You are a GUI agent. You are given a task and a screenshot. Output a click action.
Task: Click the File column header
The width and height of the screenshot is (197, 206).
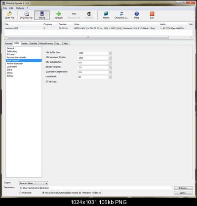(24, 24)
